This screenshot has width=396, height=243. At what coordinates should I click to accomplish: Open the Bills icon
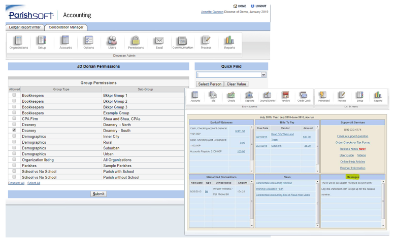213,97
